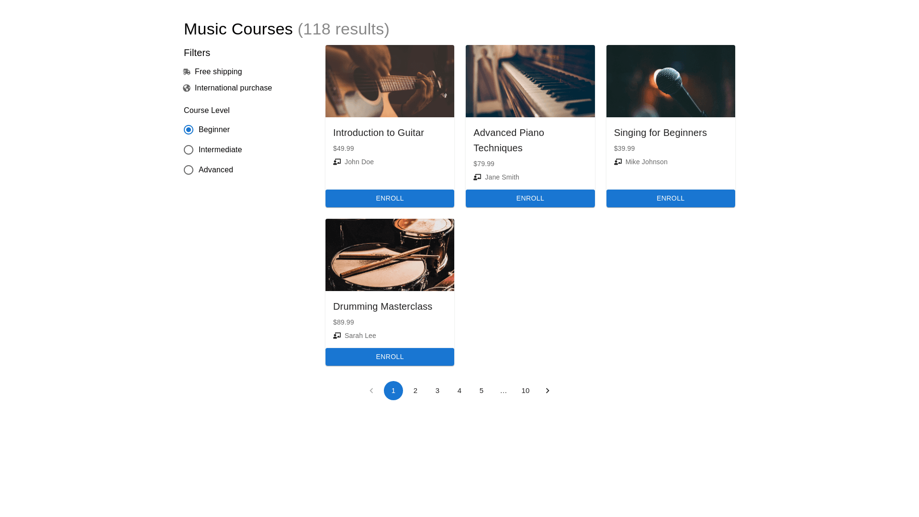
Task: Click instructor icon next to Mike Johnson
Action: point(618,162)
